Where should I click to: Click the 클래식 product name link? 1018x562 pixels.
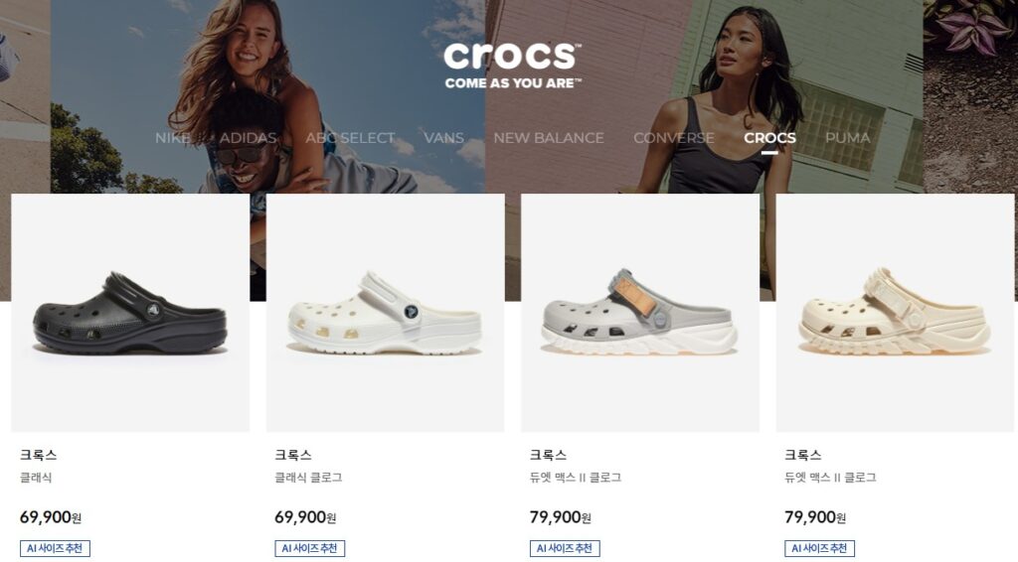[x=36, y=478]
